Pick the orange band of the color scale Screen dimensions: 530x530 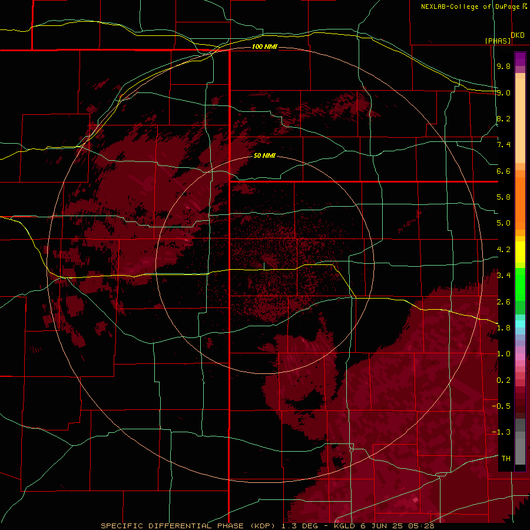[x=520, y=204]
